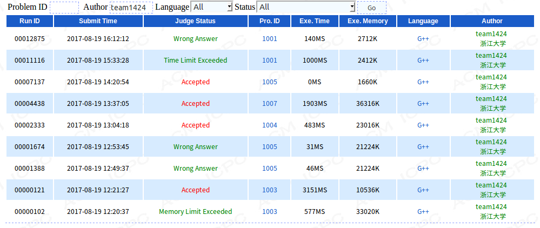Open problem 1003 link for run 00000121

point(270,190)
